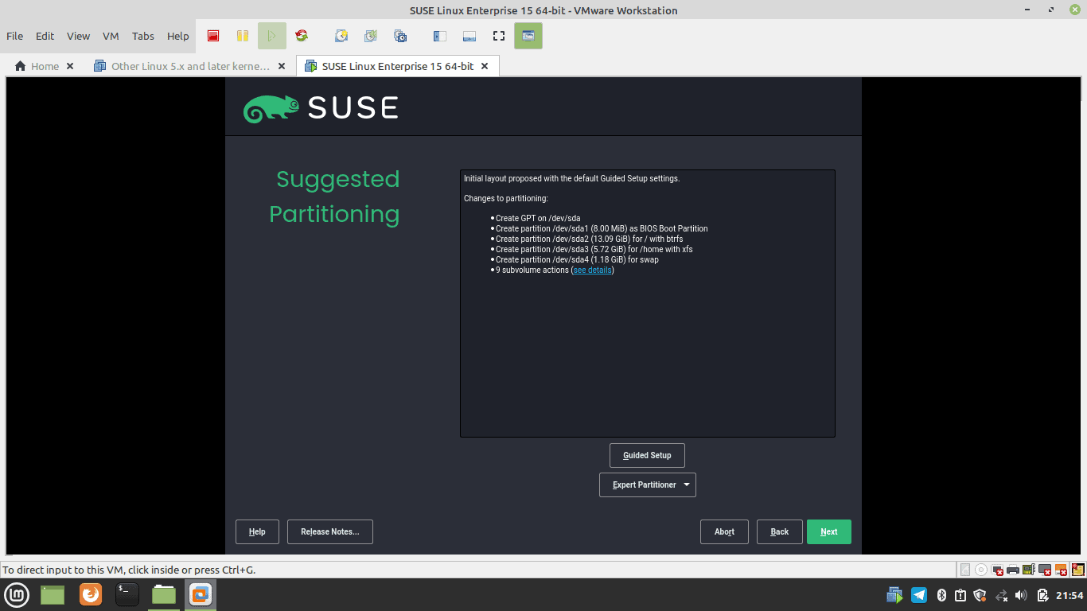Click the '/dev/sda4 (1.18 GiB)' swap line
This screenshot has height=611, width=1087.
coord(577,259)
